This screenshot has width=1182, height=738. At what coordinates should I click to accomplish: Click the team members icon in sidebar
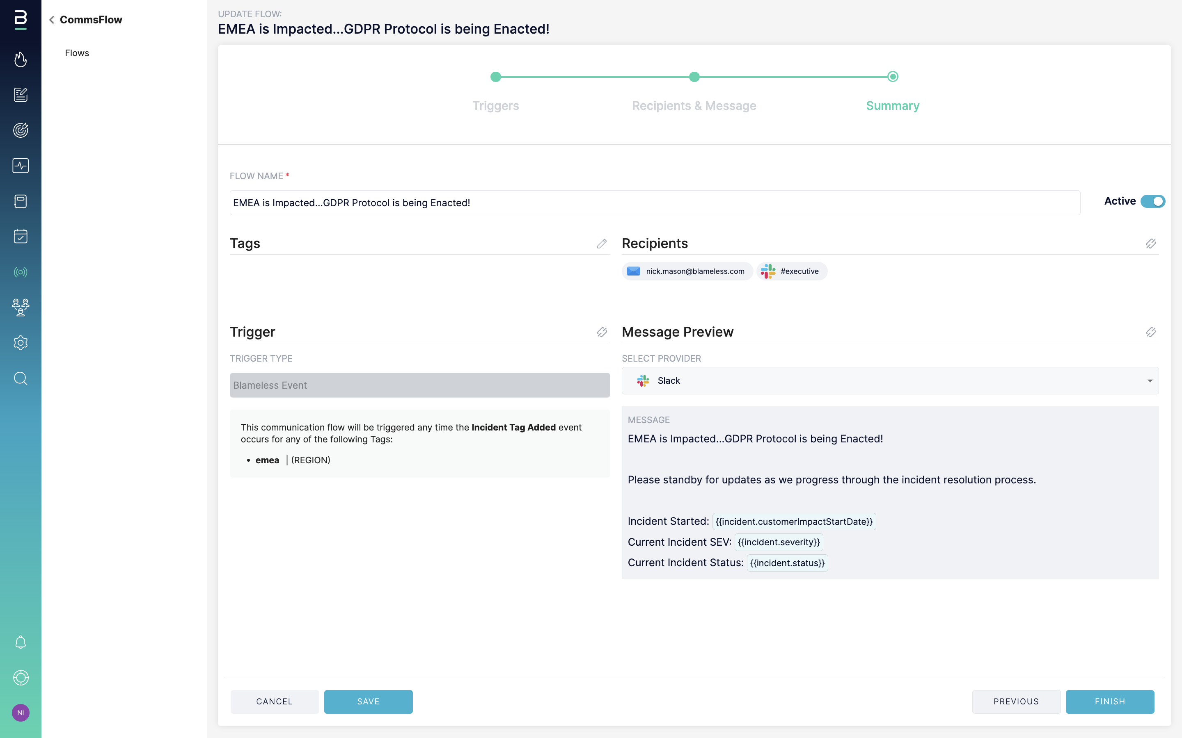[x=21, y=307]
